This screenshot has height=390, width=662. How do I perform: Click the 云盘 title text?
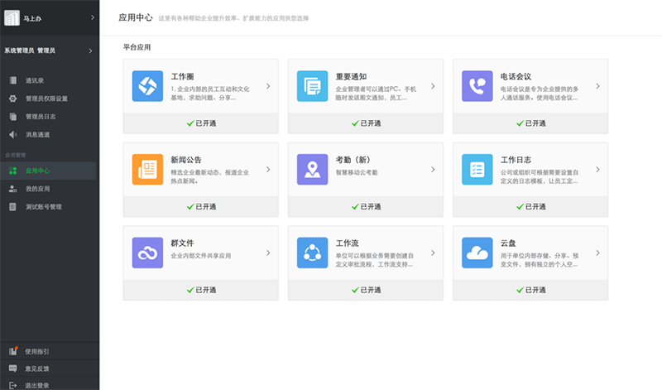508,243
